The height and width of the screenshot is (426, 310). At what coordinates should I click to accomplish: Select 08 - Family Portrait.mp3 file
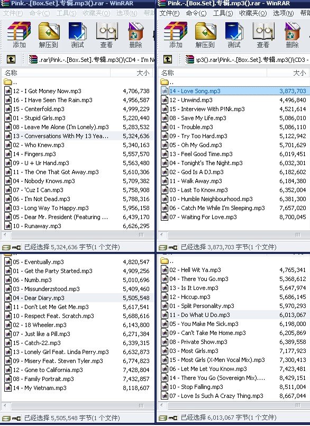click(x=43, y=379)
